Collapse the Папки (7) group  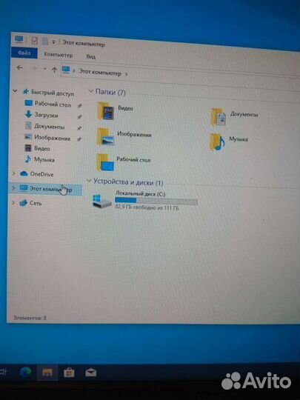90,91
